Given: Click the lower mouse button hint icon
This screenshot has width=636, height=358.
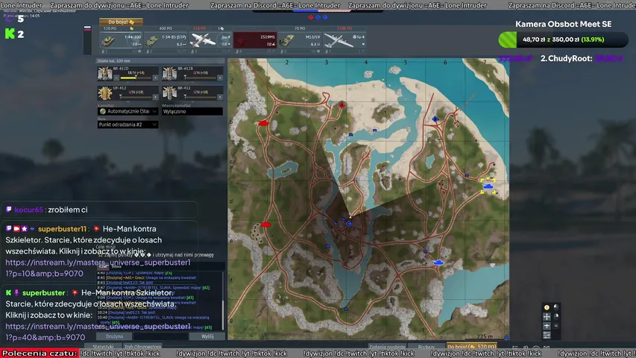Looking at the screenshot, I should (556, 316).
